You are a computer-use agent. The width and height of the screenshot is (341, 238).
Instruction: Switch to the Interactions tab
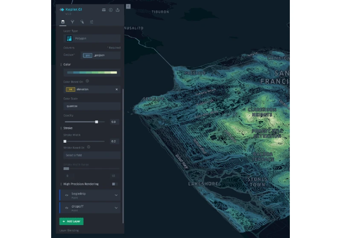(x=82, y=22)
